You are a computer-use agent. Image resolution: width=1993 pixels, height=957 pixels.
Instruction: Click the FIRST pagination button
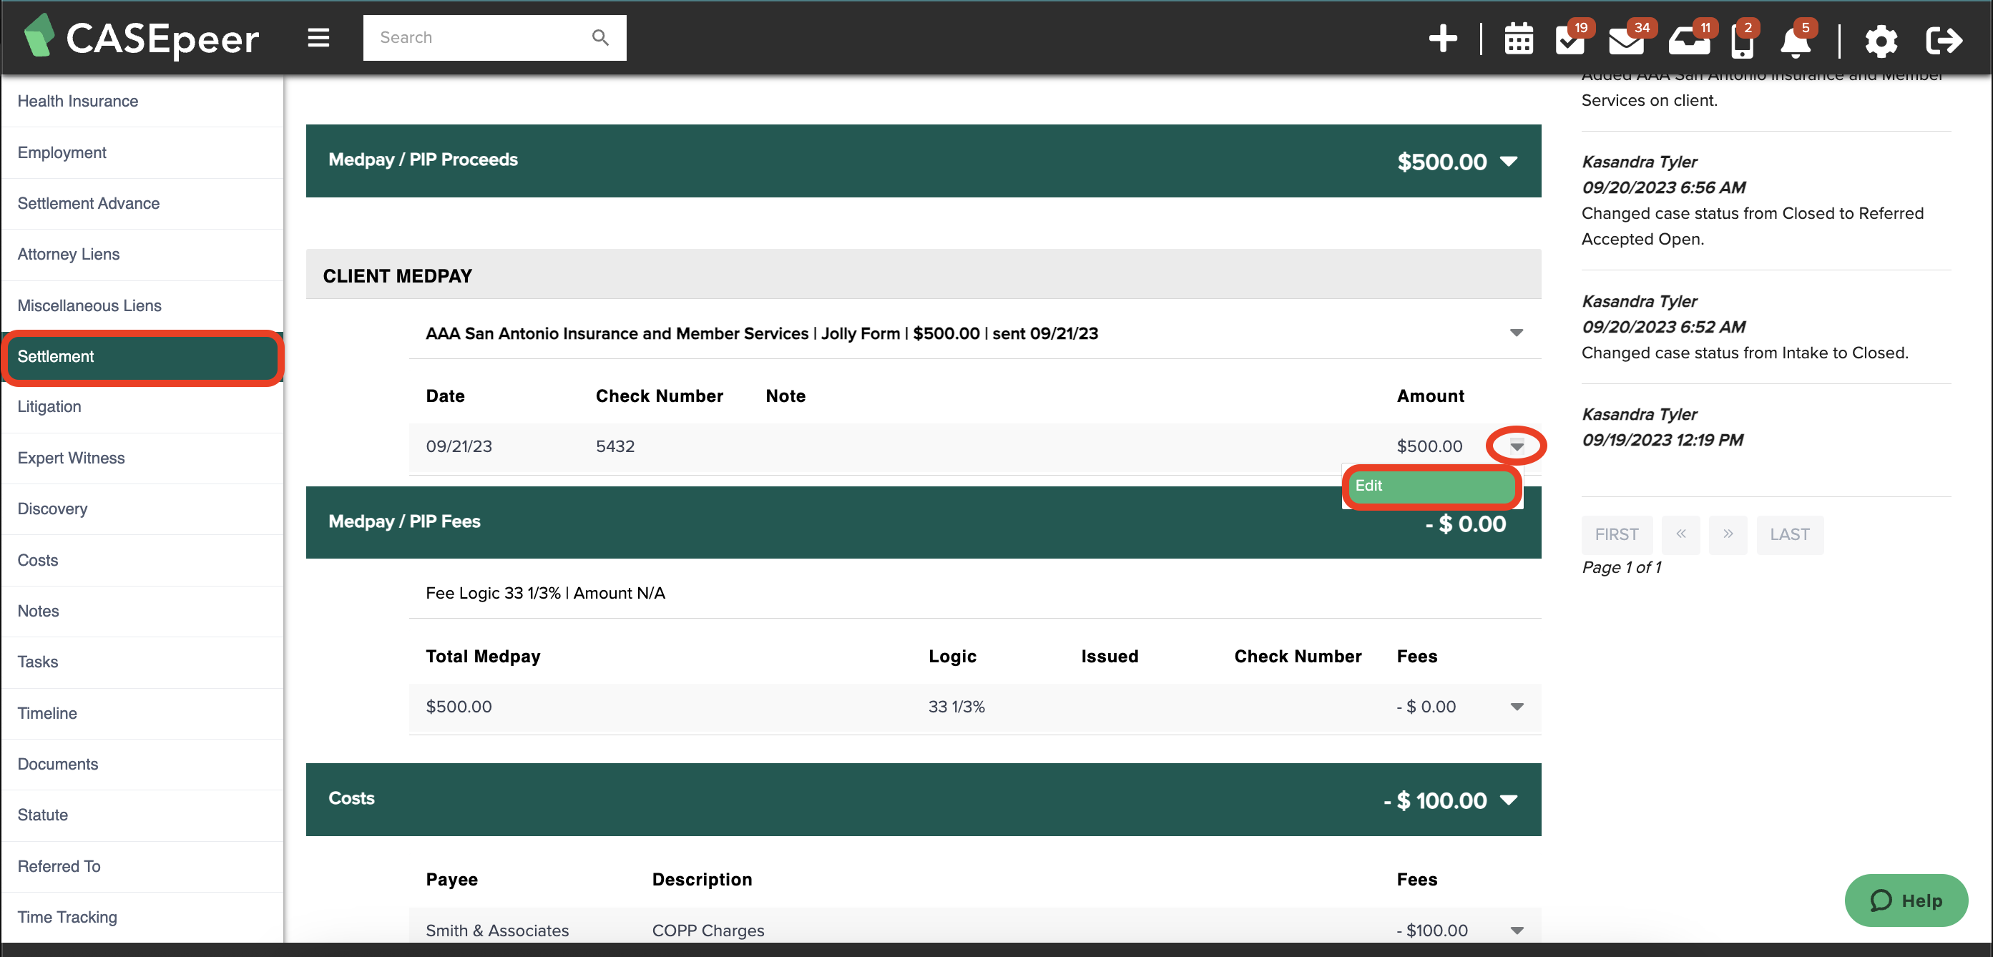tap(1616, 534)
